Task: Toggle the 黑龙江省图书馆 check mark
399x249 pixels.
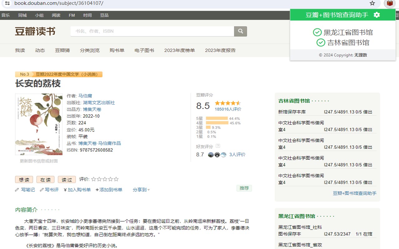Action: (317, 32)
